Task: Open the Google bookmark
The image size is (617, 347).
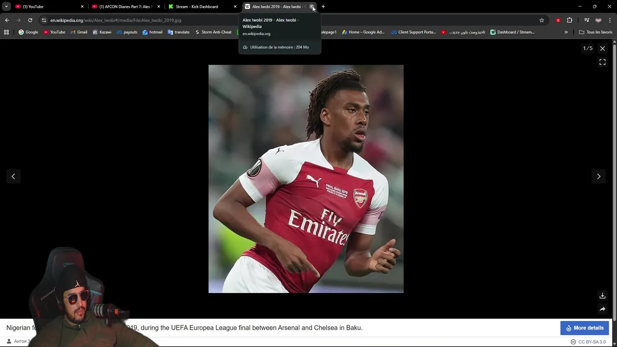Action: click(28, 32)
